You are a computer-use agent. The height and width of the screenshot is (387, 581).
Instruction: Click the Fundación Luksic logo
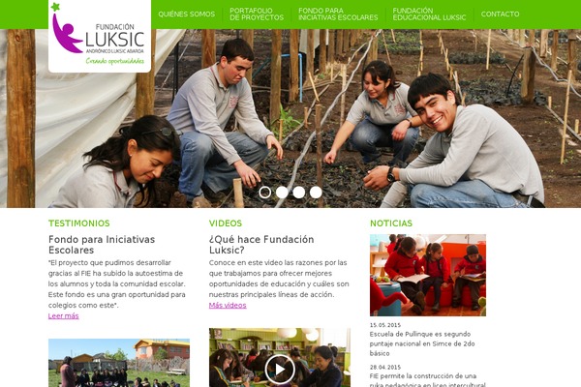tap(100, 36)
